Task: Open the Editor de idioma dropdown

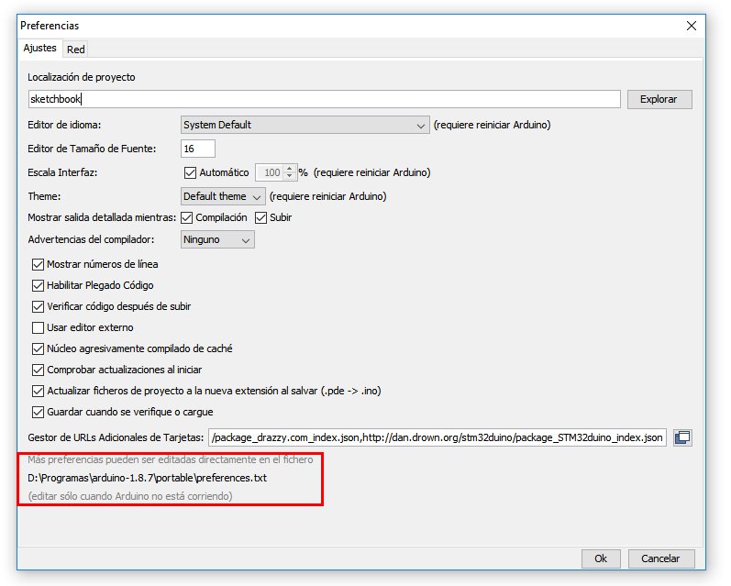Action: (305, 125)
